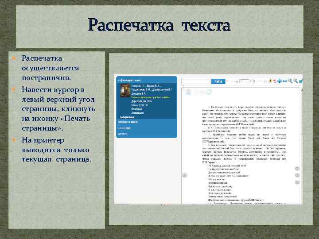Click the blue four-arrow fit-page icon
The image size is (319, 239).
(x=280, y=81)
